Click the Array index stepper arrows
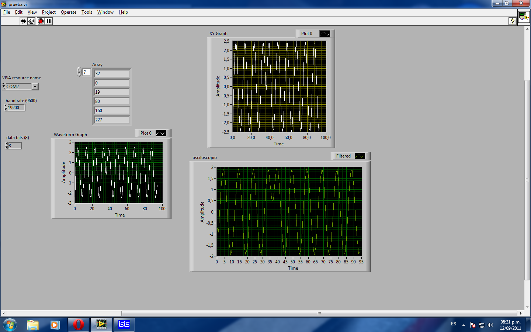 click(79, 72)
